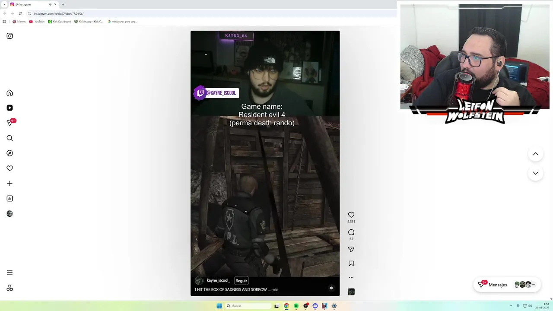Click kayne_iscool_ avatar on the reel
This screenshot has height=311, width=553.
pos(199,281)
